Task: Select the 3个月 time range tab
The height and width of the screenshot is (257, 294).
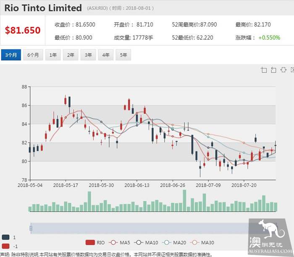Action: click(11, 55)
